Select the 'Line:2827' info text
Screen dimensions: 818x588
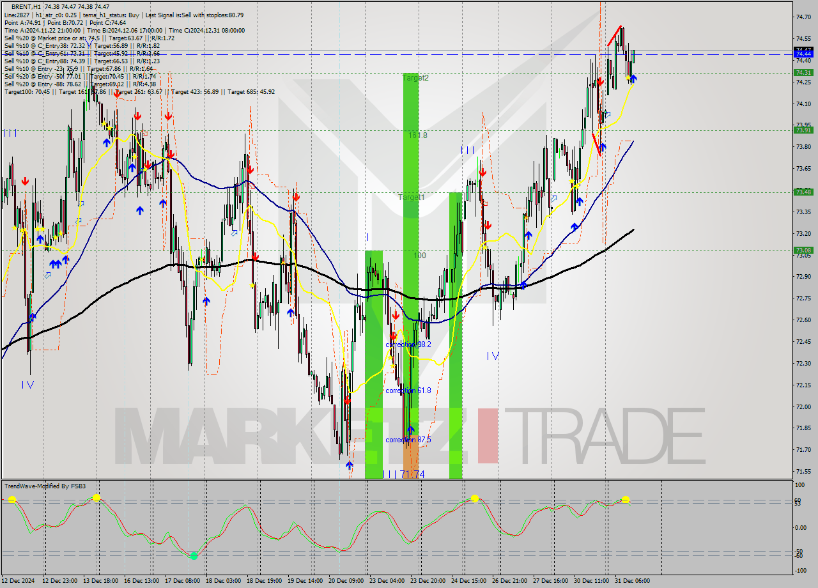pyautogui.click(x=17, y=15)
